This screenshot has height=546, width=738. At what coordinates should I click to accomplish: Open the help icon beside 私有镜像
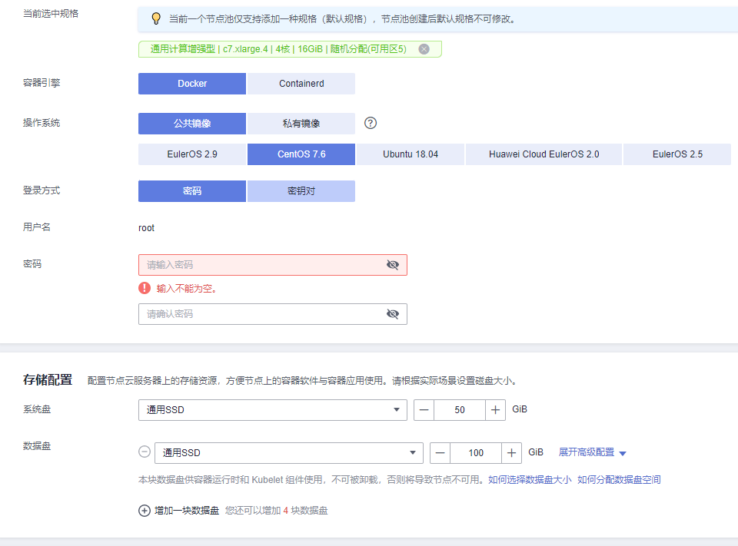(x=371, y=123)
